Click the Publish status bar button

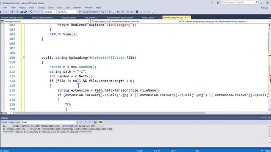click(266, 151)
